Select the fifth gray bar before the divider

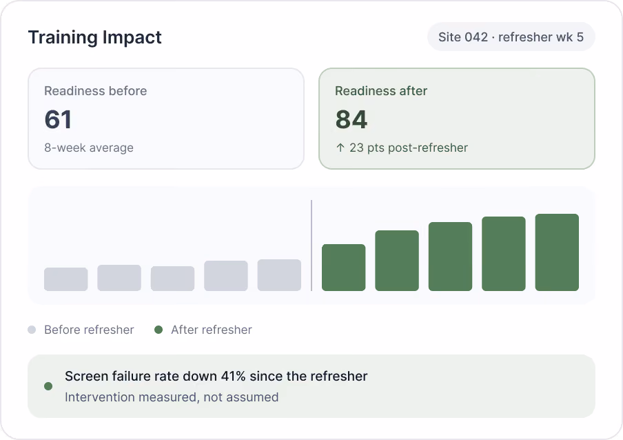(279, 275)
